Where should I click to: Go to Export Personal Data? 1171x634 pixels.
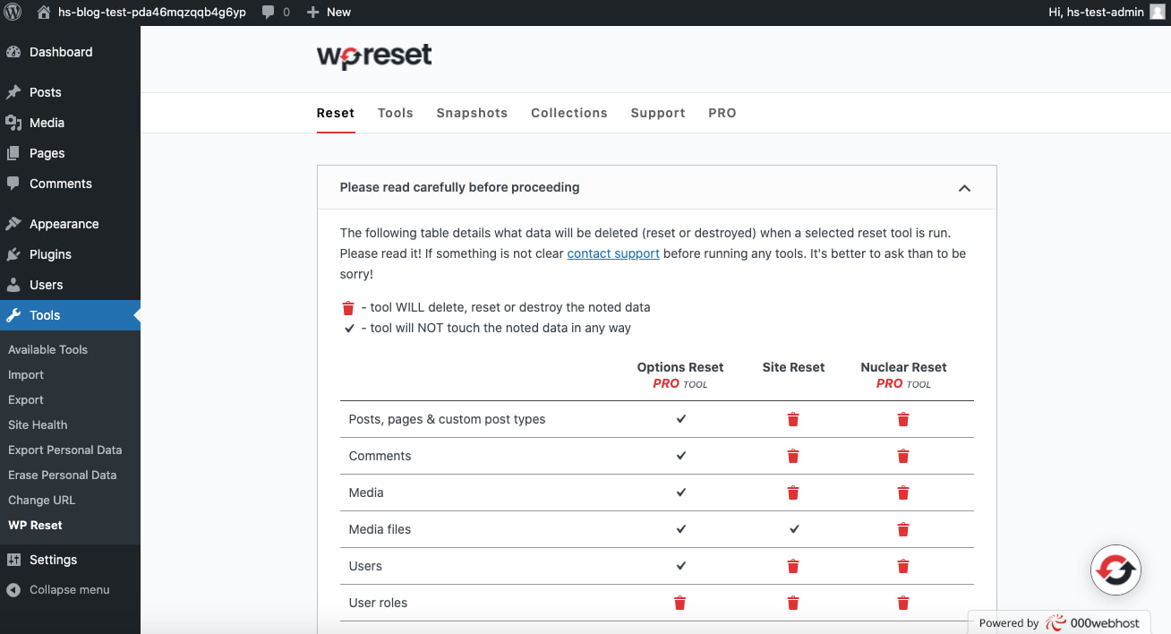click(x=64, y=450)
